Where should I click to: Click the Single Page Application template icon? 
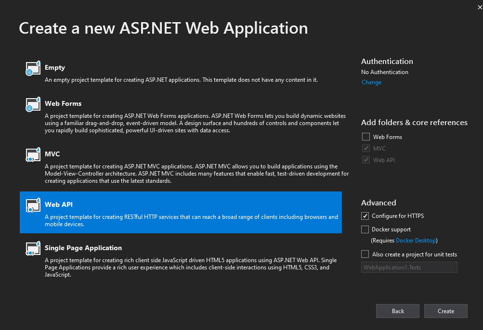[x=32, y=249]
